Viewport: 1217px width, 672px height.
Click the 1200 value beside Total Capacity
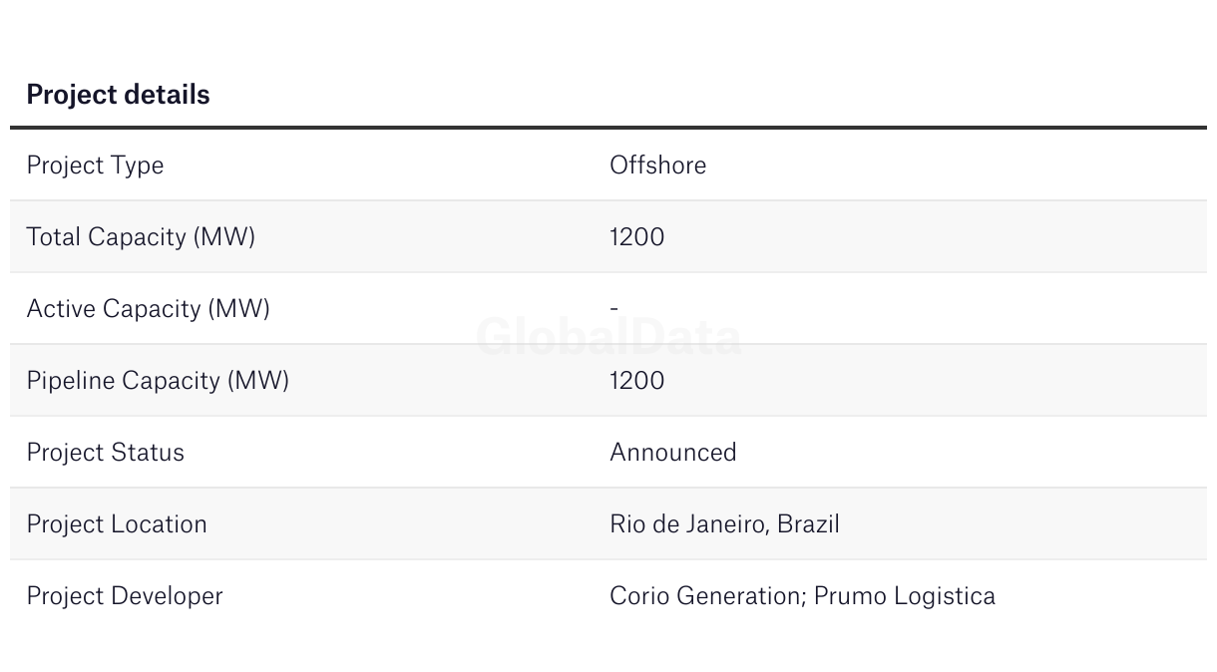[x=636, y=236]
